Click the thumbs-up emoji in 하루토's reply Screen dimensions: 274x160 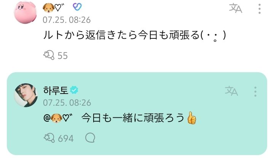pyautogui.click(x=192, y=118)
